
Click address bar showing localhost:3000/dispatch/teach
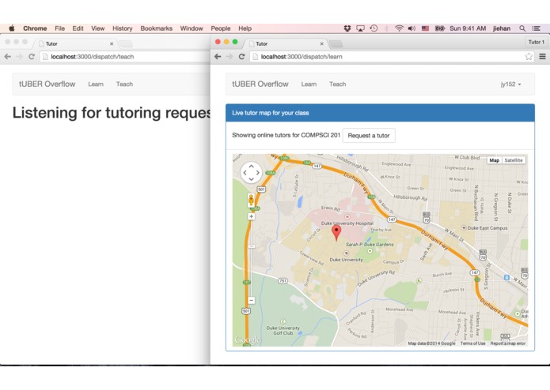[x=125, y=56]
